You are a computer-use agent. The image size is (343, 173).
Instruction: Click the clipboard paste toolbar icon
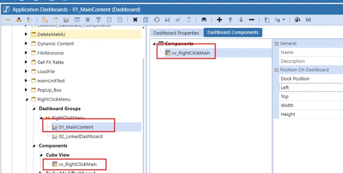pyautogui.click(x=189, y=19)
